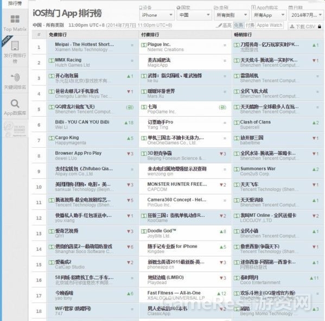Click the up 18 rank change for BiBi
Image resolution: width=325 pixels, height=321 pixels.
pos(129,123)
